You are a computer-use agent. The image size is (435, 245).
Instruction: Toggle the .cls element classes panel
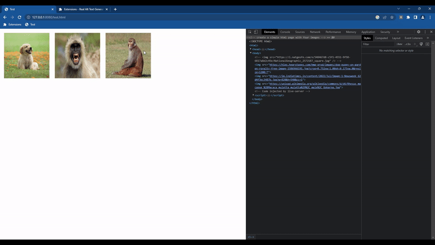tap(407, 44)
